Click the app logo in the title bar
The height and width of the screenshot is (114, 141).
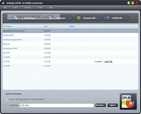tap(3, 3)
